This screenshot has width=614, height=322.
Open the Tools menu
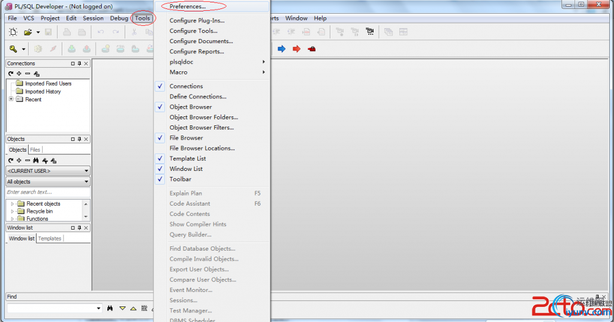coord(143,18)
